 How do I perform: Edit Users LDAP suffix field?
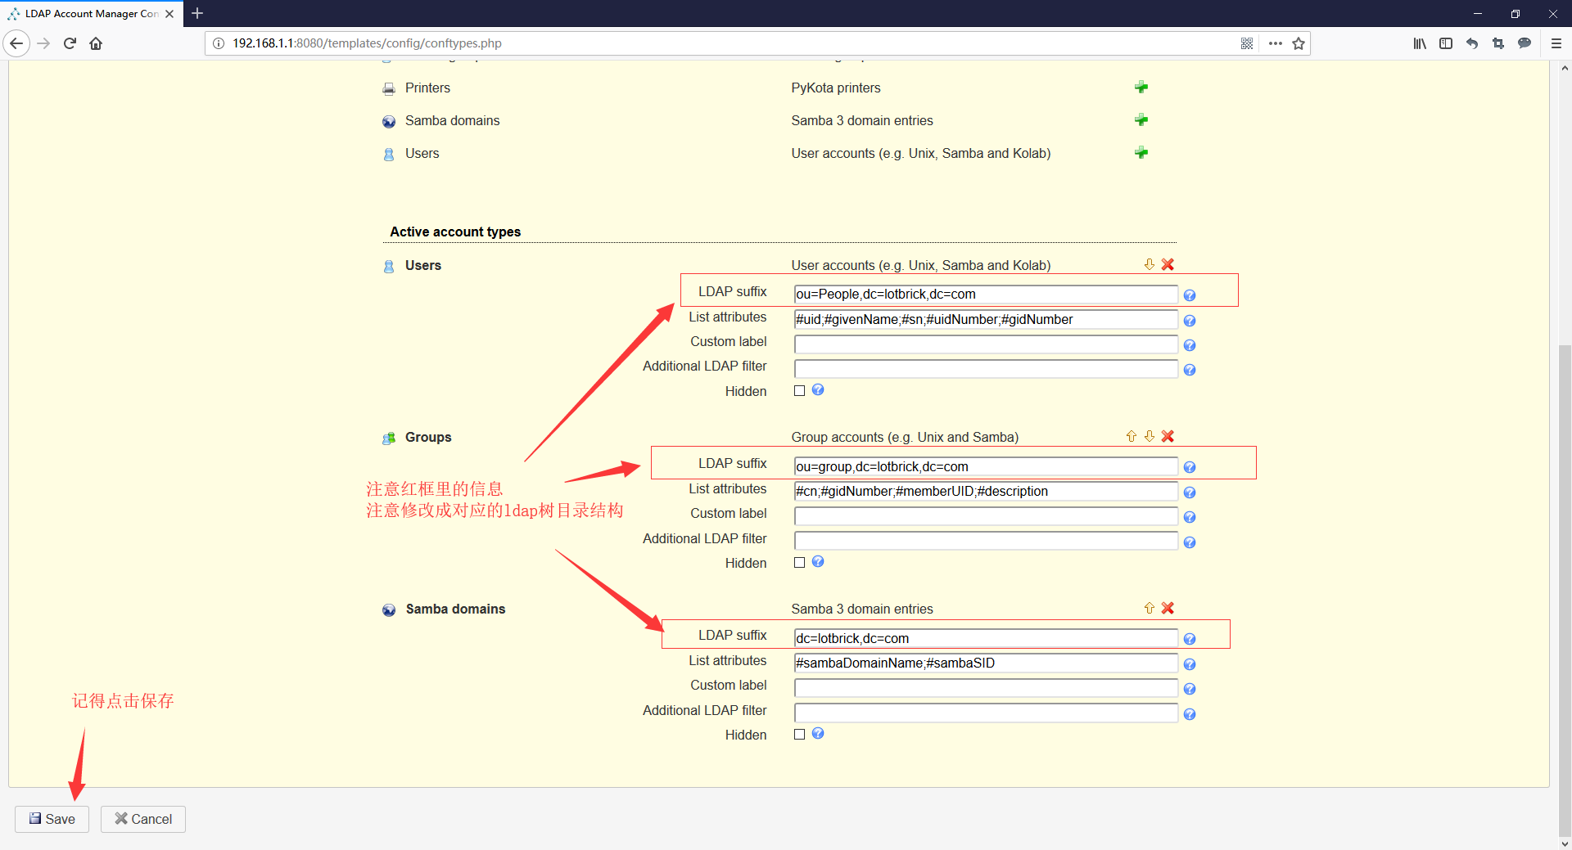point(986,295)
